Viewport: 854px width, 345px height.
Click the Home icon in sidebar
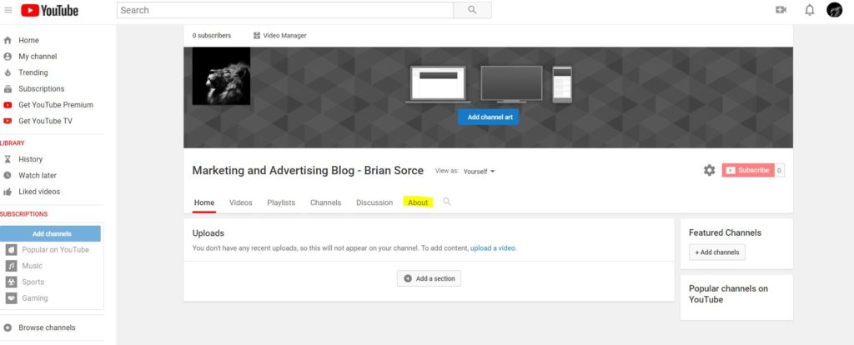(x=8, y=40)
